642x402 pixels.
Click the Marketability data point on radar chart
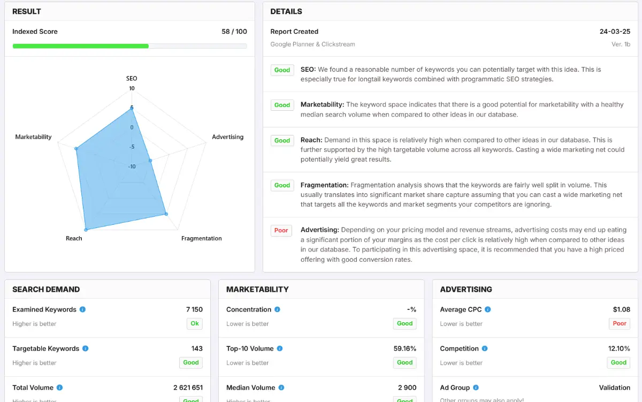pyautogui.click(x=77, y=148)
